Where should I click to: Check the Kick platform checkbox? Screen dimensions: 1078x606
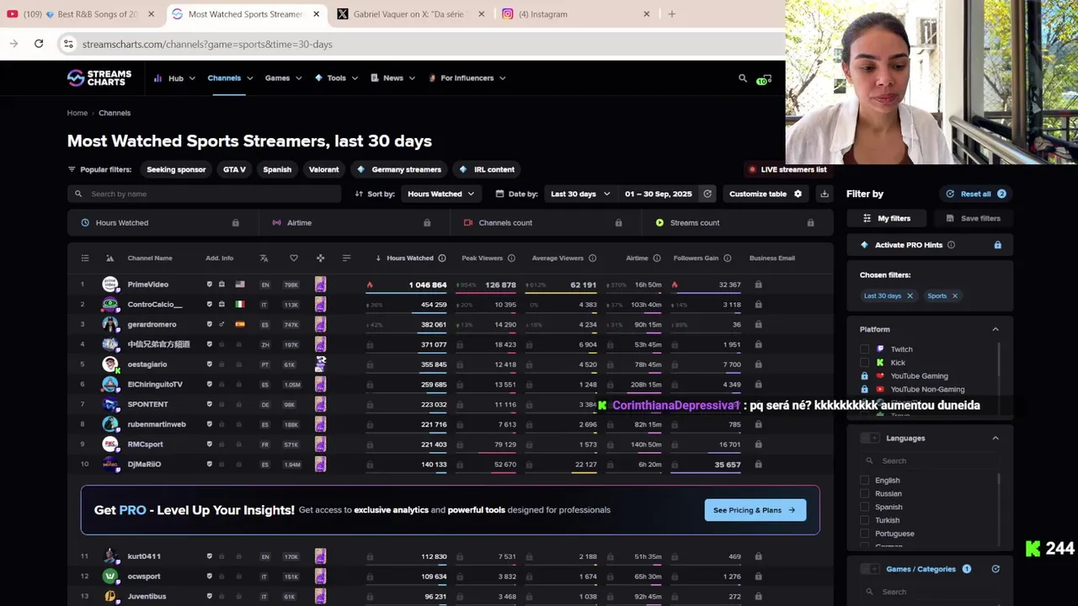[864, 363]
